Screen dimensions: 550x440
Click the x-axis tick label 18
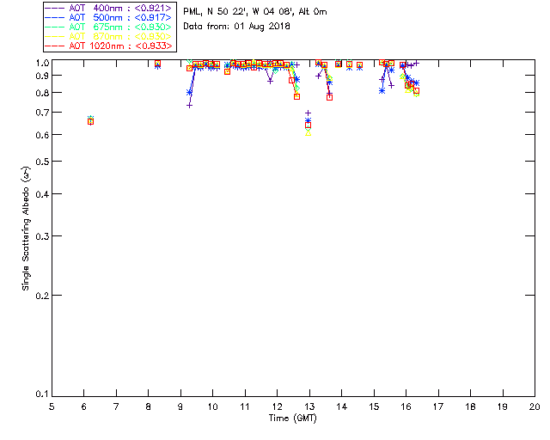(470, 407)
